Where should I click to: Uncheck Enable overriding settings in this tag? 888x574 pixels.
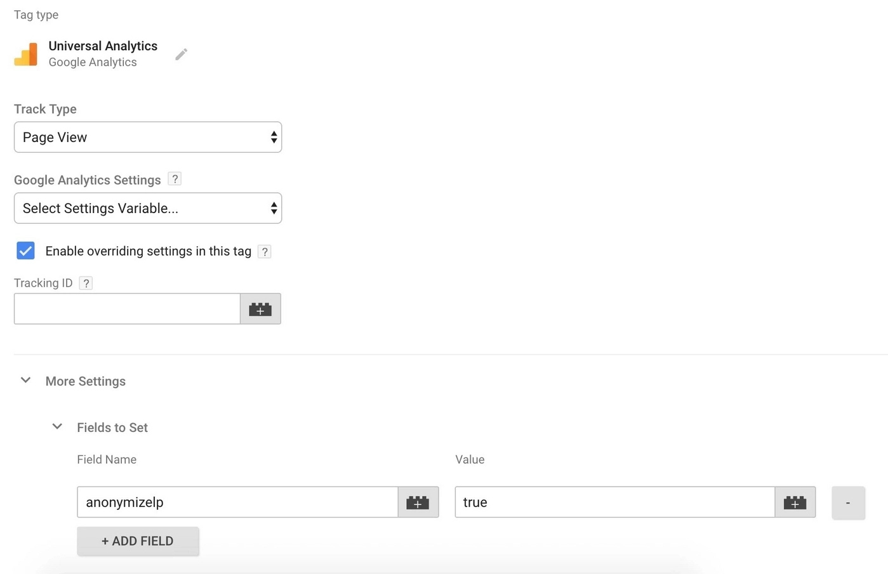(25, 251)
